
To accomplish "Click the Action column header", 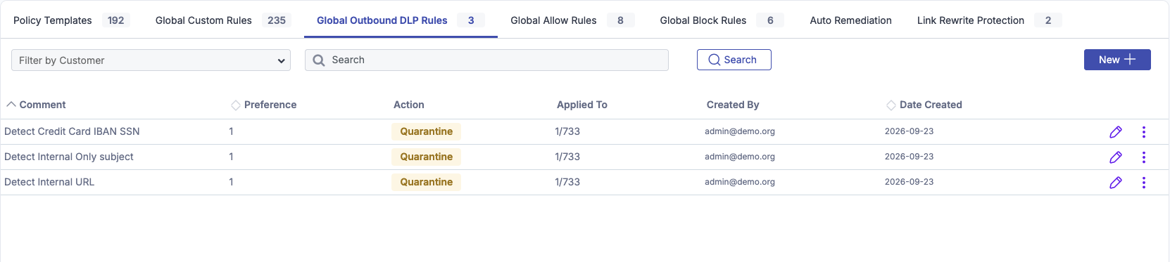I will pos(409,105).
